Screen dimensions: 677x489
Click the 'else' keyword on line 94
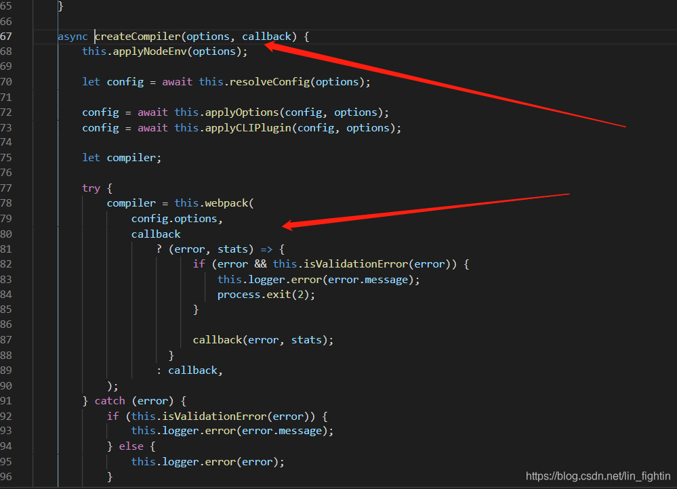click(x=131, y=446)
